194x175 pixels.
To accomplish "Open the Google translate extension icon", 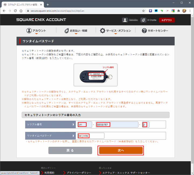I will pos(173,11).
